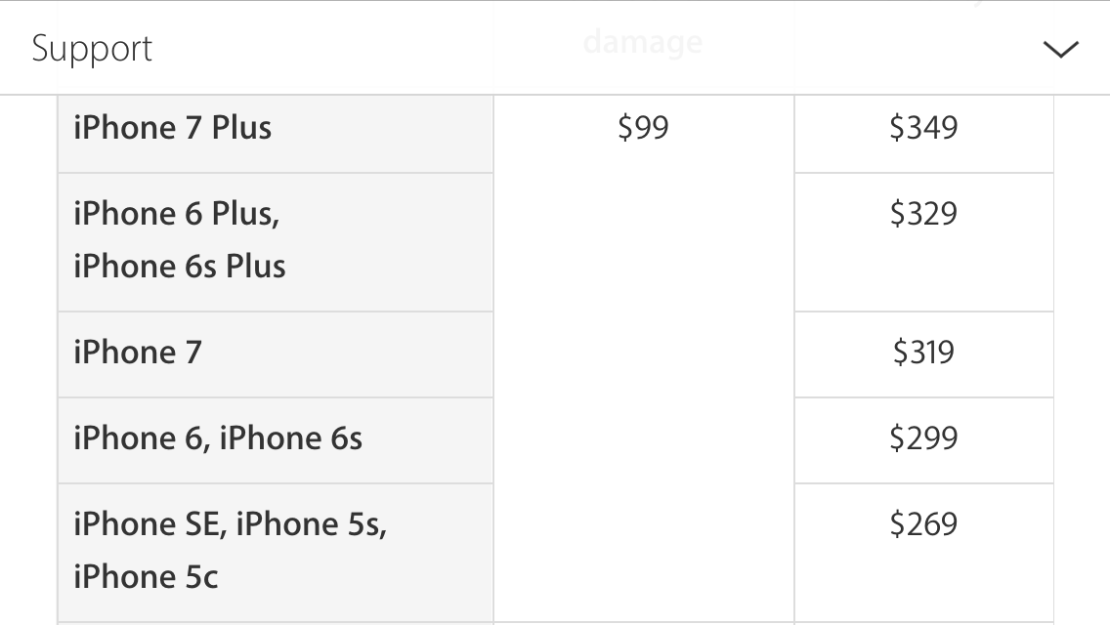The image size is (1110, 625).
Task: Click the $99 screen damage price
Action: click(x=643, y=127)
